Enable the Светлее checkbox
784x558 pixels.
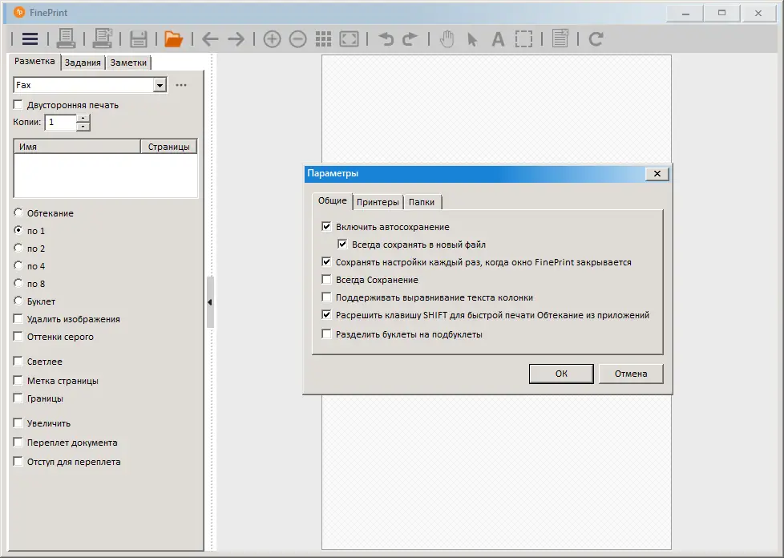coord(18,361)
